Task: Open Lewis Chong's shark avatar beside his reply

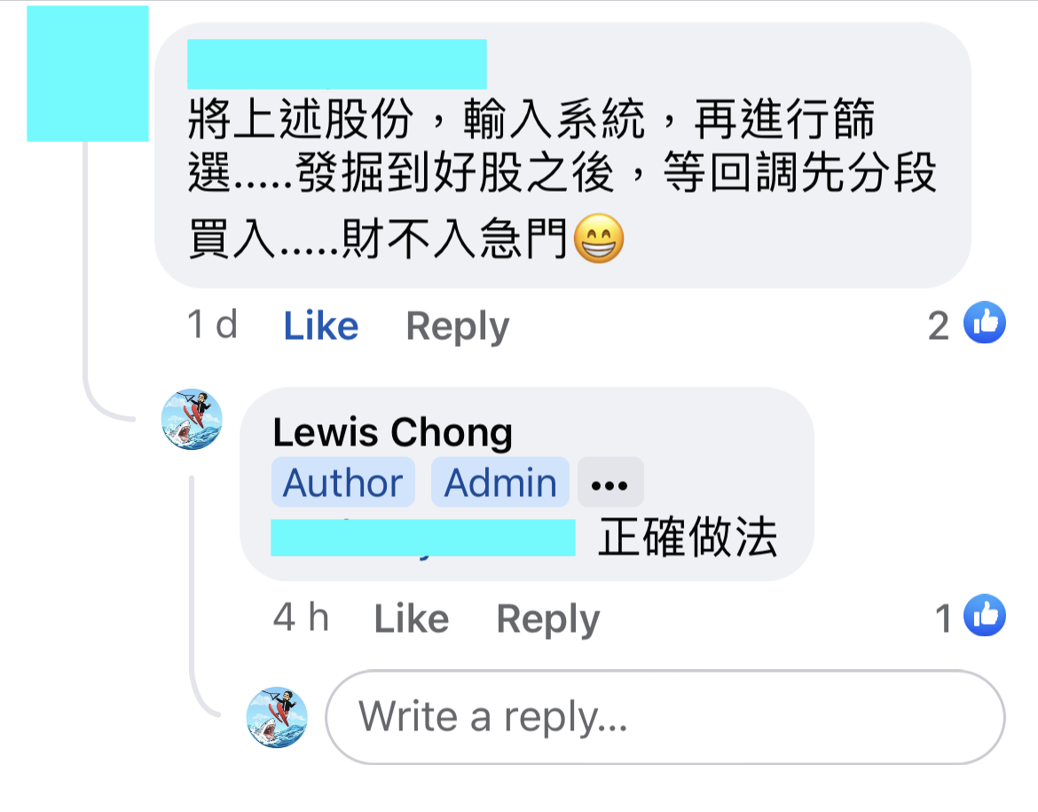Action: point(192,419)
